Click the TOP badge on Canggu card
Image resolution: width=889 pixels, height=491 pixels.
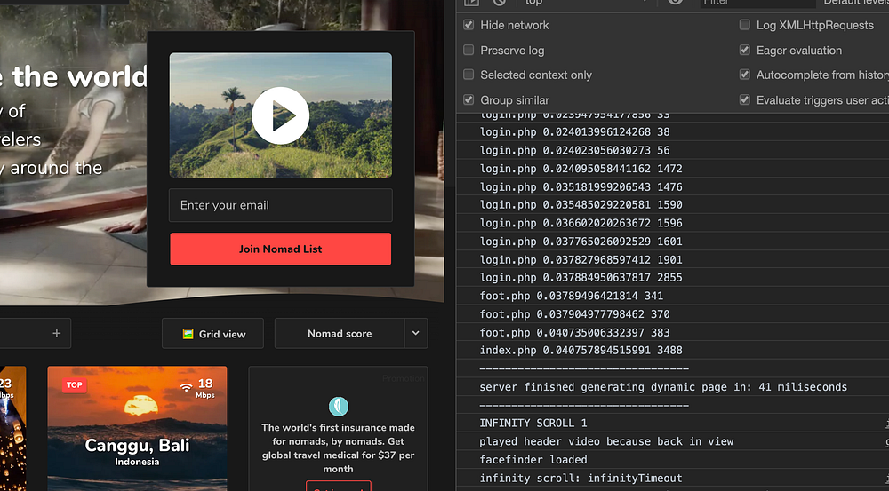(x=75, y=385)
